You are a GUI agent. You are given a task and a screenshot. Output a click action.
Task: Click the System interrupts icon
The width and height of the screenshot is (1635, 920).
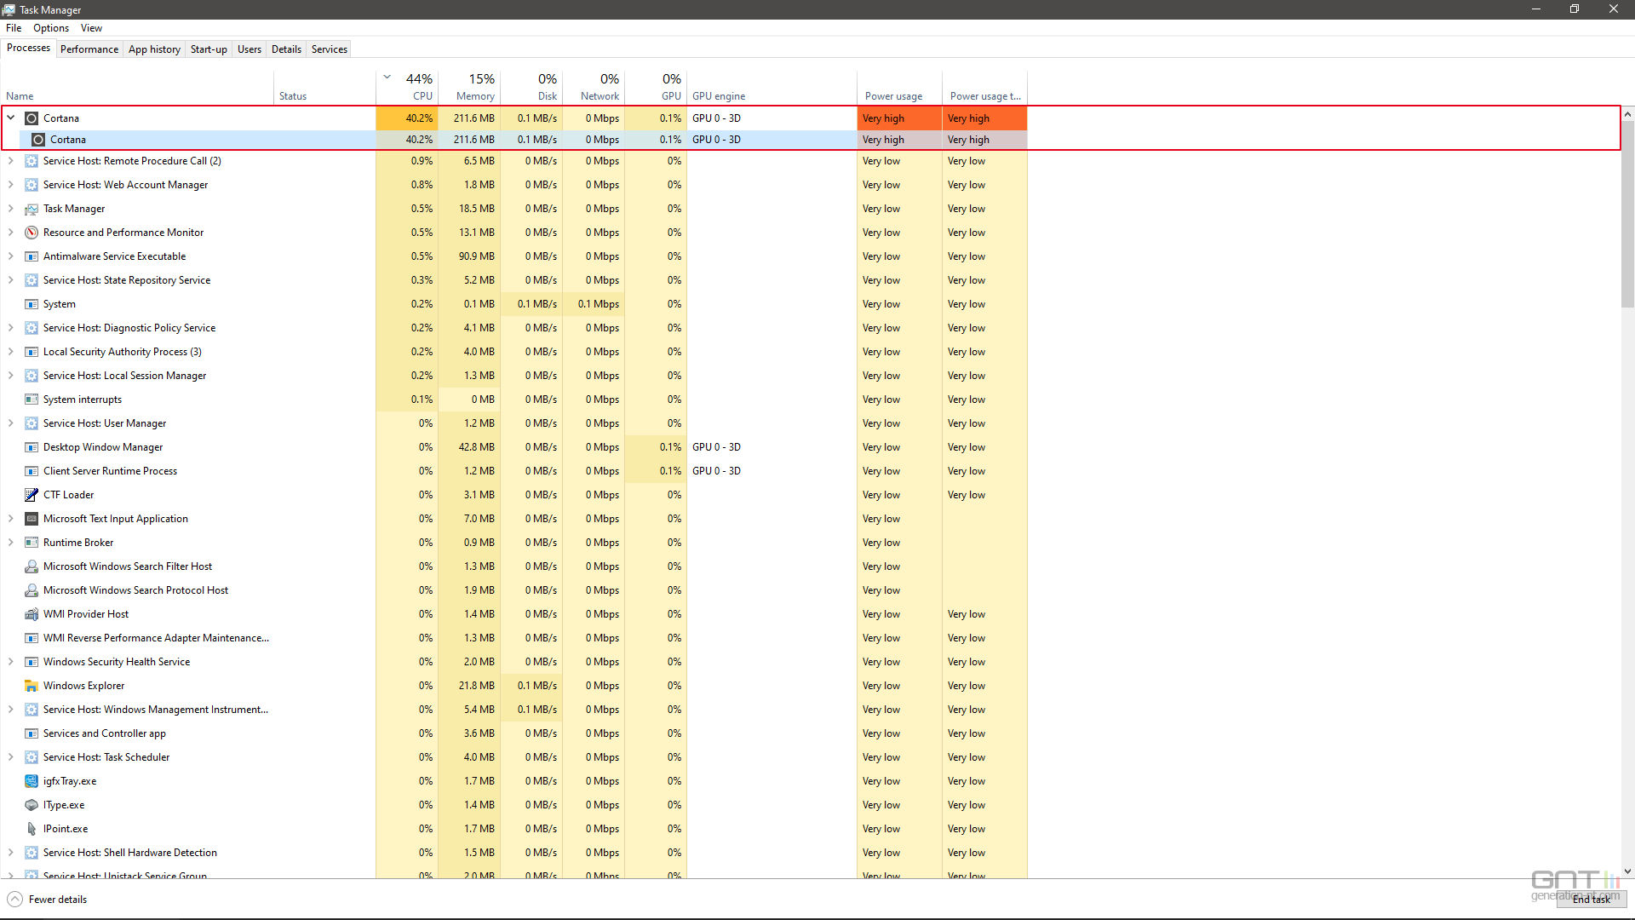point(32,400)
